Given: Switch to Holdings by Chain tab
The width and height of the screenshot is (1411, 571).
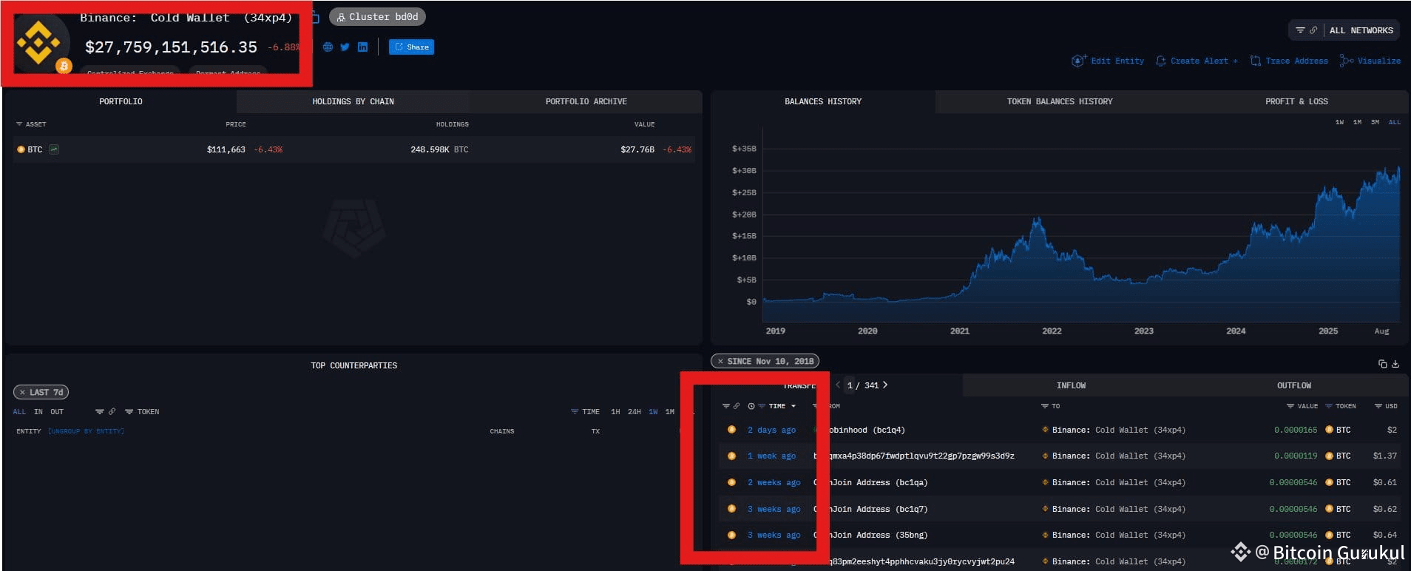Looking at the screenshot, I should coord(353,101).
